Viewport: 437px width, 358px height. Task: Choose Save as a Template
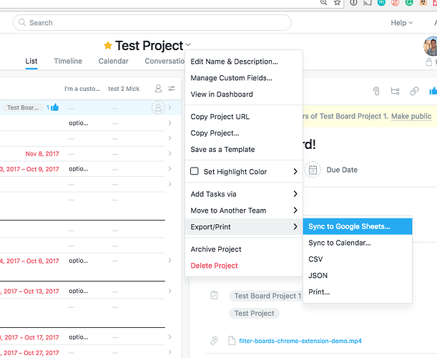click(x=244, y=150)
